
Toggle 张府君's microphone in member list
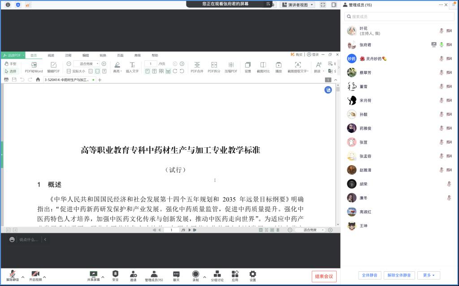441,45
